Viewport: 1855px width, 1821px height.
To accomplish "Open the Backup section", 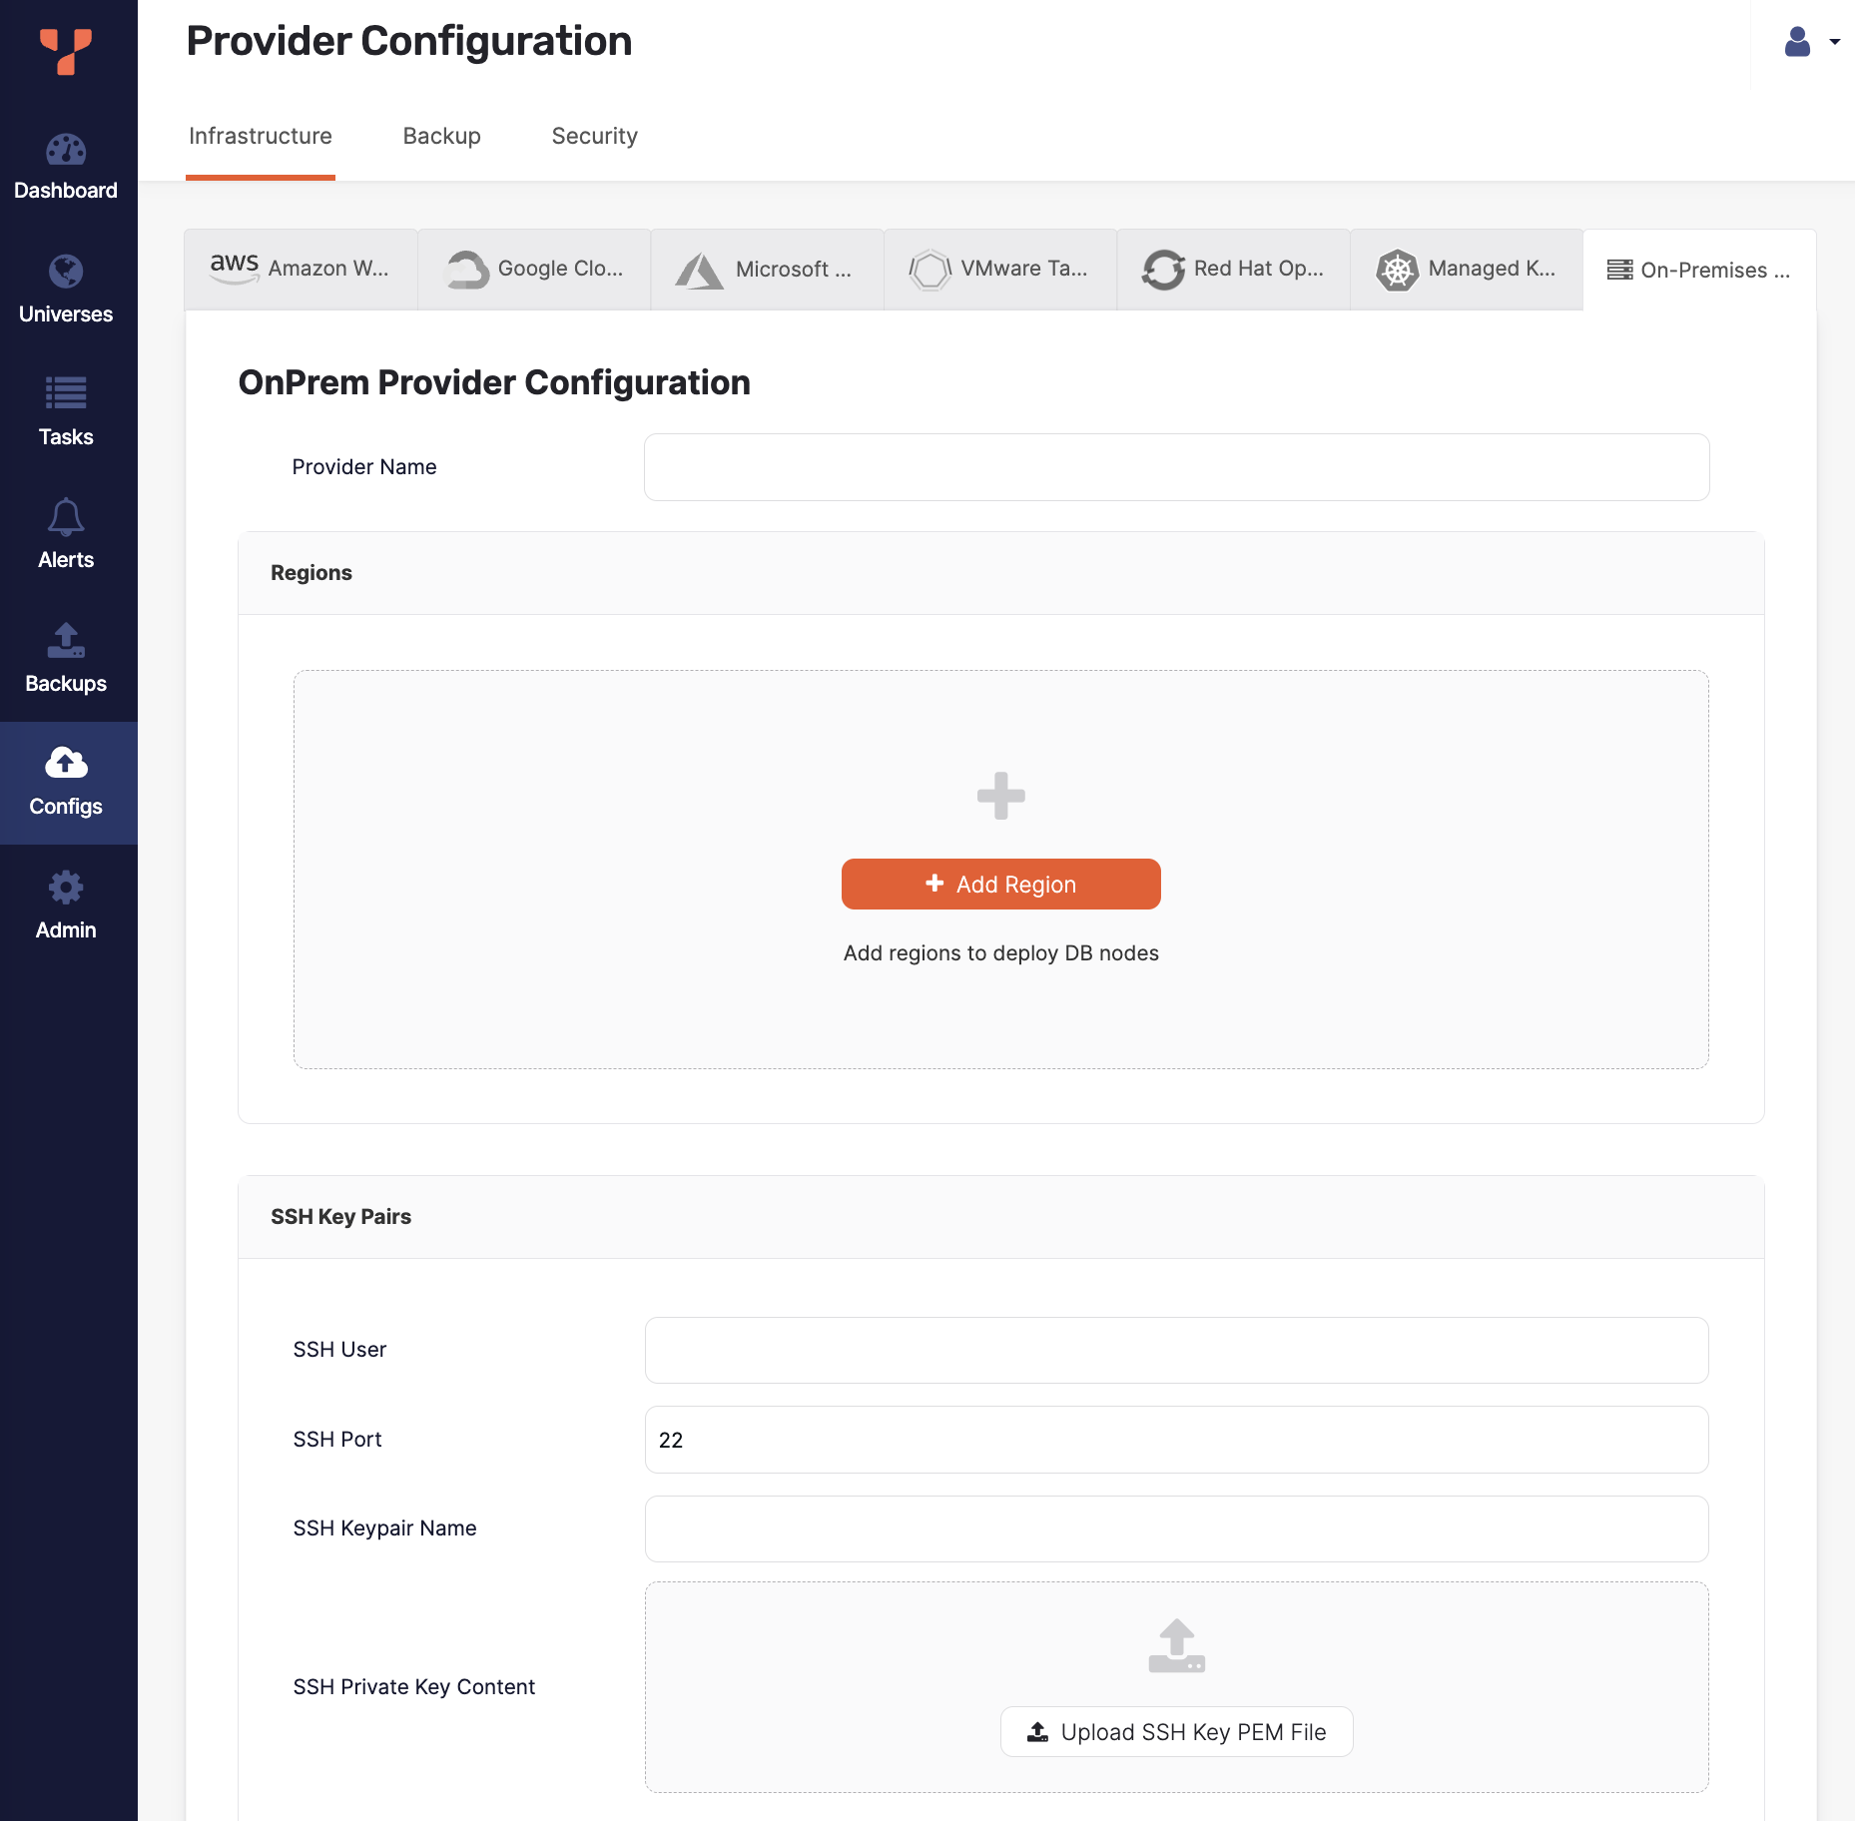I will 442,136.
